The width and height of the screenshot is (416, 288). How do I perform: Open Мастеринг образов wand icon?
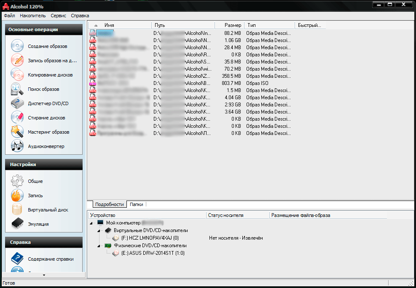(x=17, y=132)
